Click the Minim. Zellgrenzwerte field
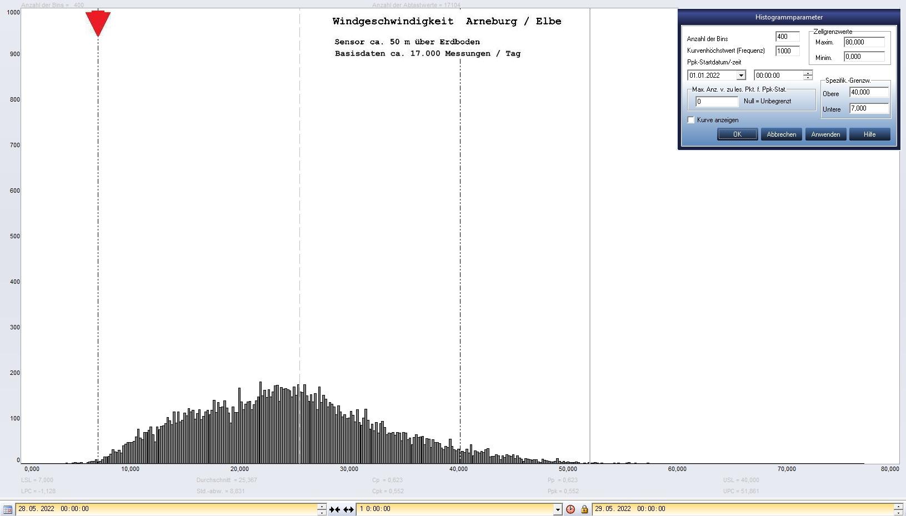 (864, 57)
